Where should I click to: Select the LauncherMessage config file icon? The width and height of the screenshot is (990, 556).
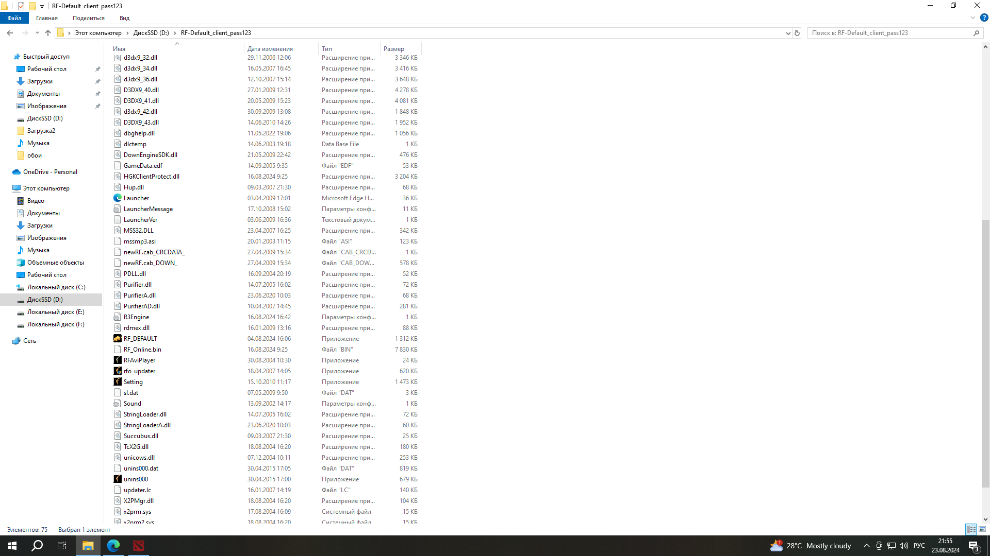tap(118, 208)
